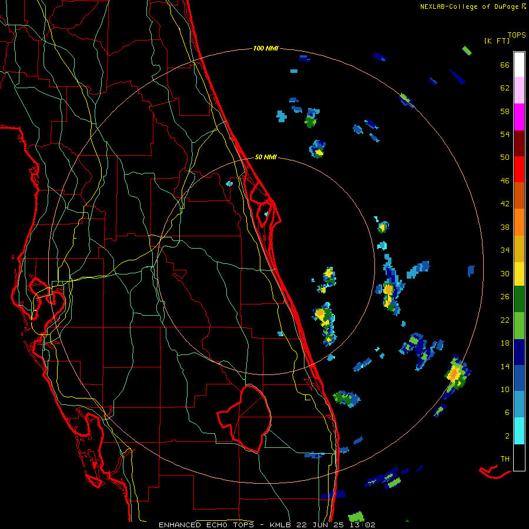The width and height of the screenshot is (529, 529).
Task: Click the TOPS legend title
Action: pos(517,35)
